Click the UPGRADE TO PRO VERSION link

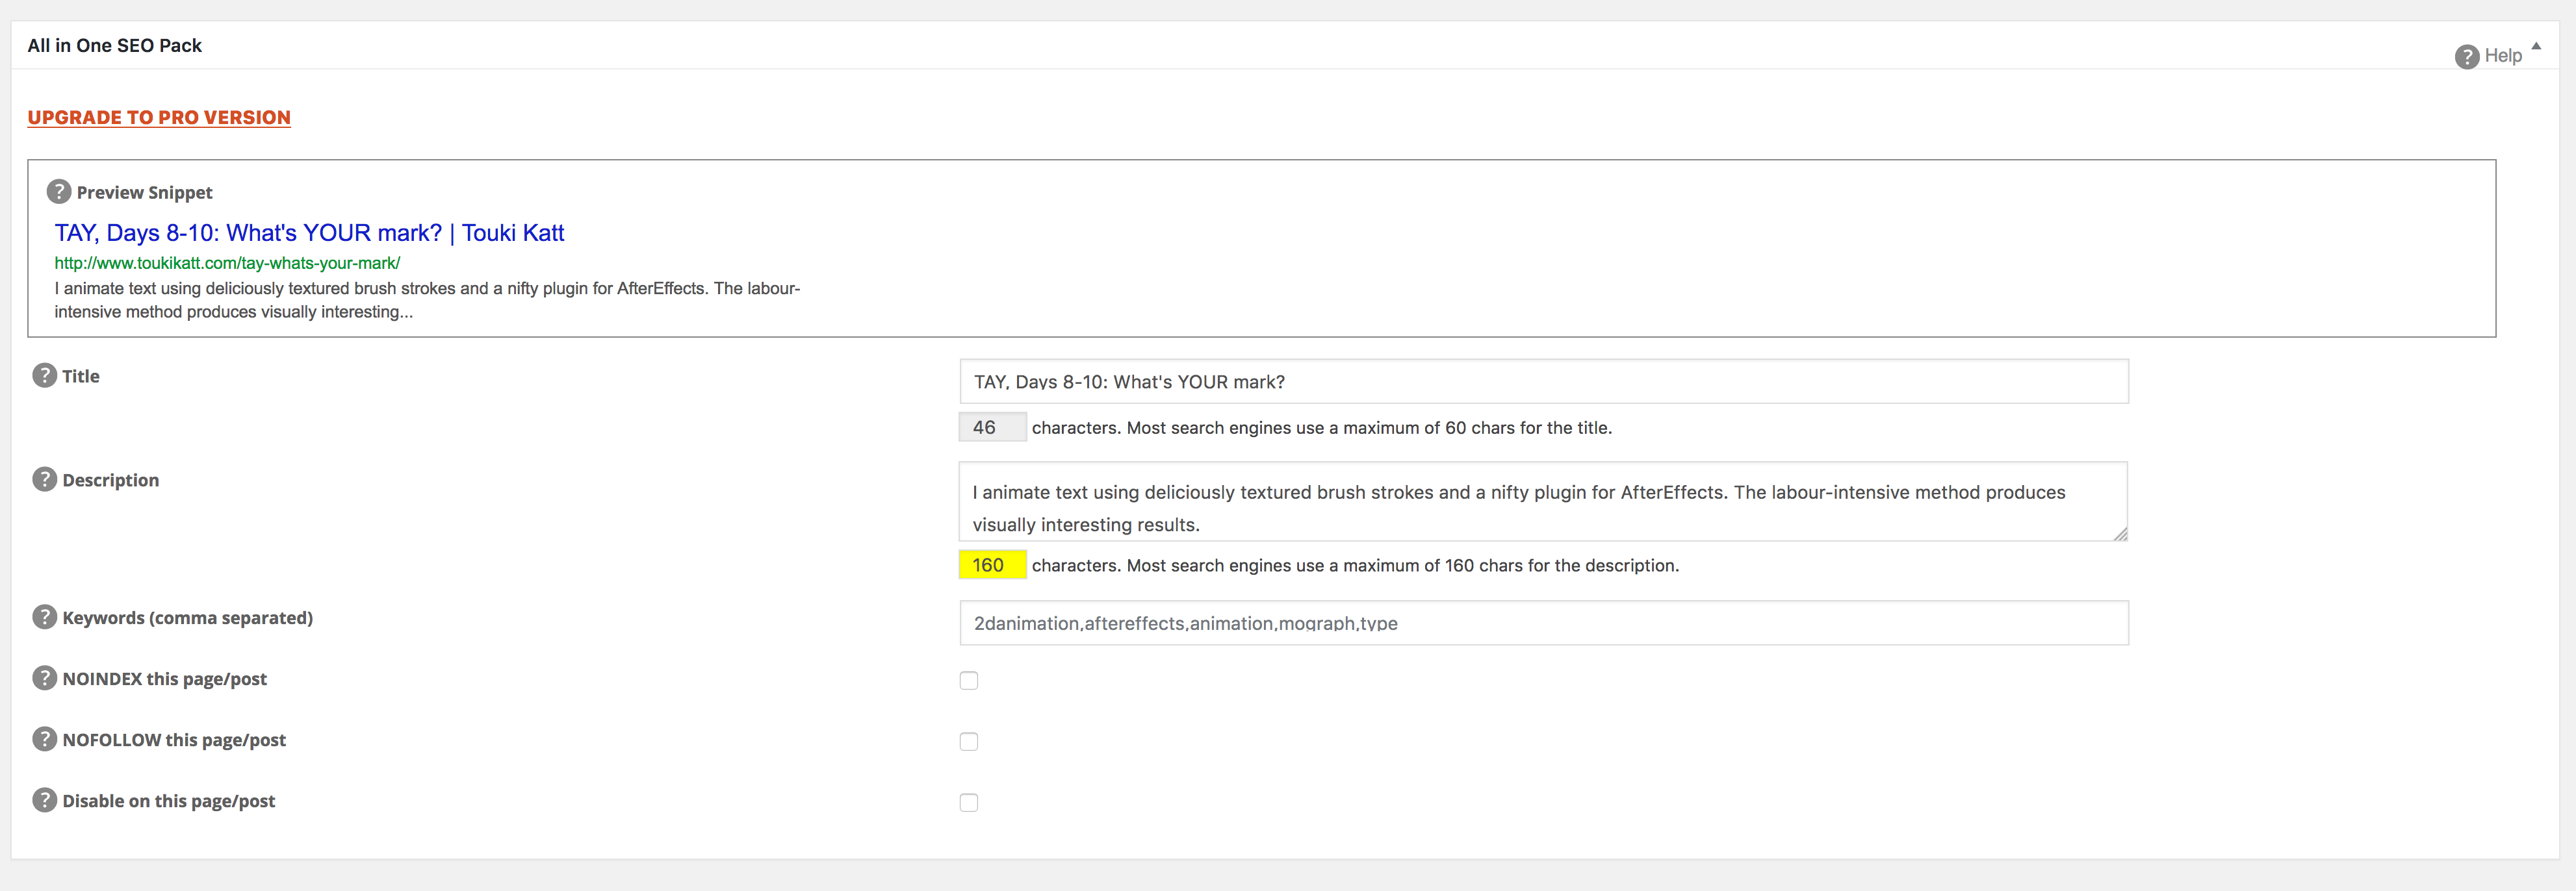159,118
